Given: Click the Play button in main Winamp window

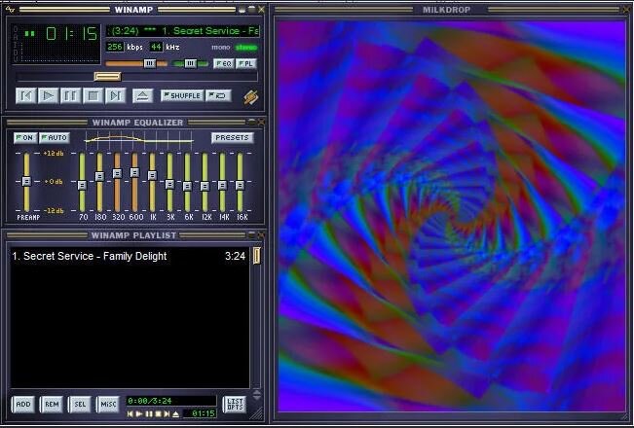Looking at the screenshot, I should click(48, 96).
